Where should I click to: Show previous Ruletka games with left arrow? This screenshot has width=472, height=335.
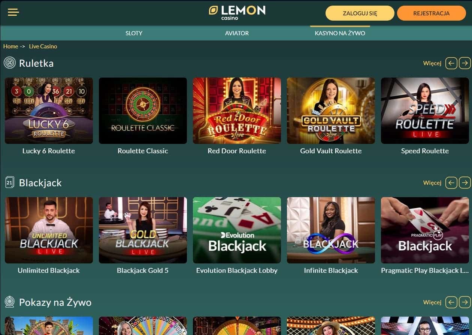(x=451, y=63)
